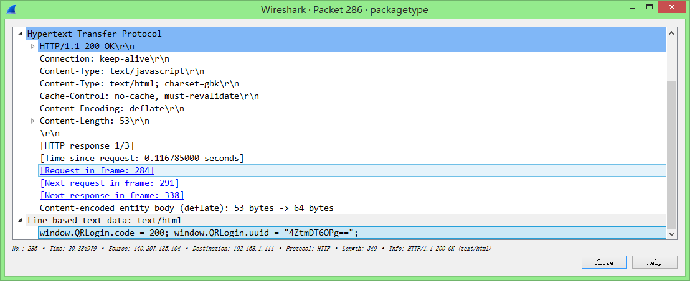Image resolution: width=690 pixels, height=281 pixels.
Task: Select the Content-Encoding: deflate line
Action: pos(111,108)
